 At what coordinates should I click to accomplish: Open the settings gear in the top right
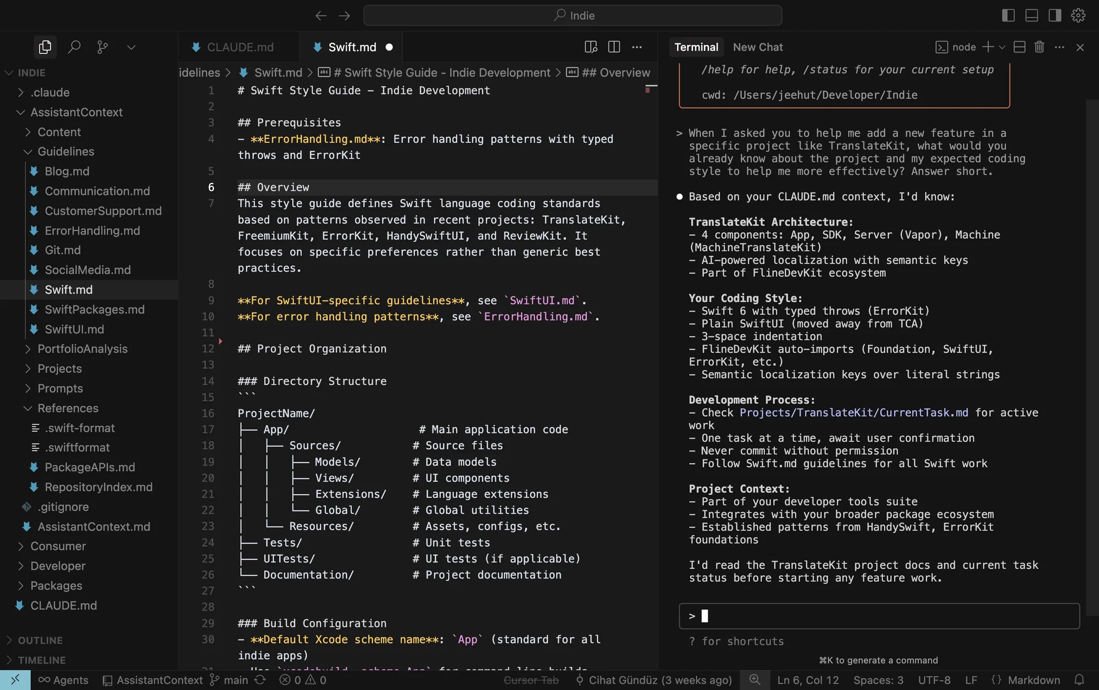pos(1078,15)
